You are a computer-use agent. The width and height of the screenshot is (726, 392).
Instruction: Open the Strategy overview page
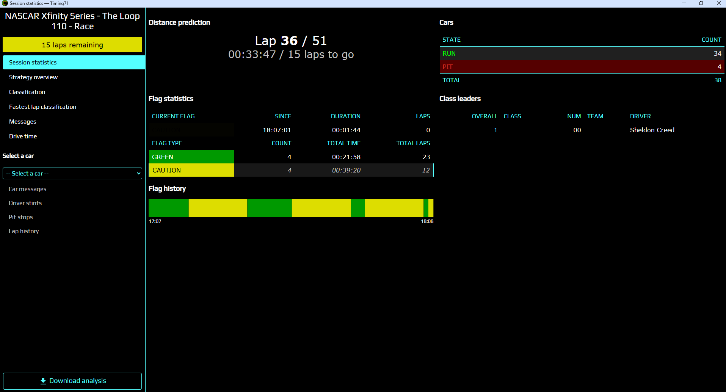click(33, 77)
